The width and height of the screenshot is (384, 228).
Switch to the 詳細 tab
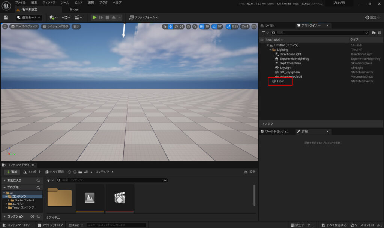point(304,132)
